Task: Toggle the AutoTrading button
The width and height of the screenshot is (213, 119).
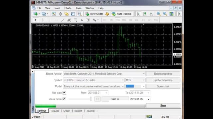Action: 122,14
